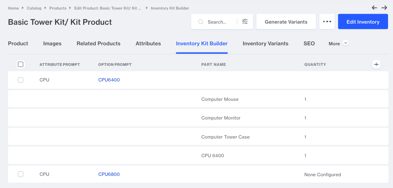This screenshot has height=188, width=393.
Task: Go to Home in breadcrumb
Action: [13, 8]
